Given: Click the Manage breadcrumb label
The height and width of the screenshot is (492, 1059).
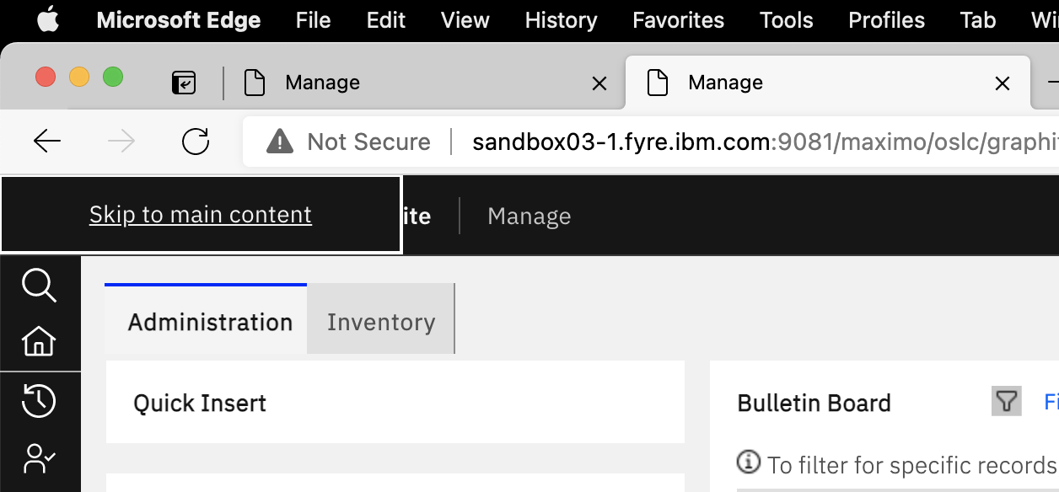Looking at the screenshot, I should pyautogui.click(x=529, y=216).
